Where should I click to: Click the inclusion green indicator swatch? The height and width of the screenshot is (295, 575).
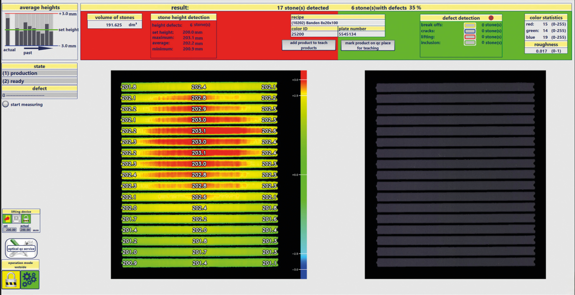coord(470,43)
